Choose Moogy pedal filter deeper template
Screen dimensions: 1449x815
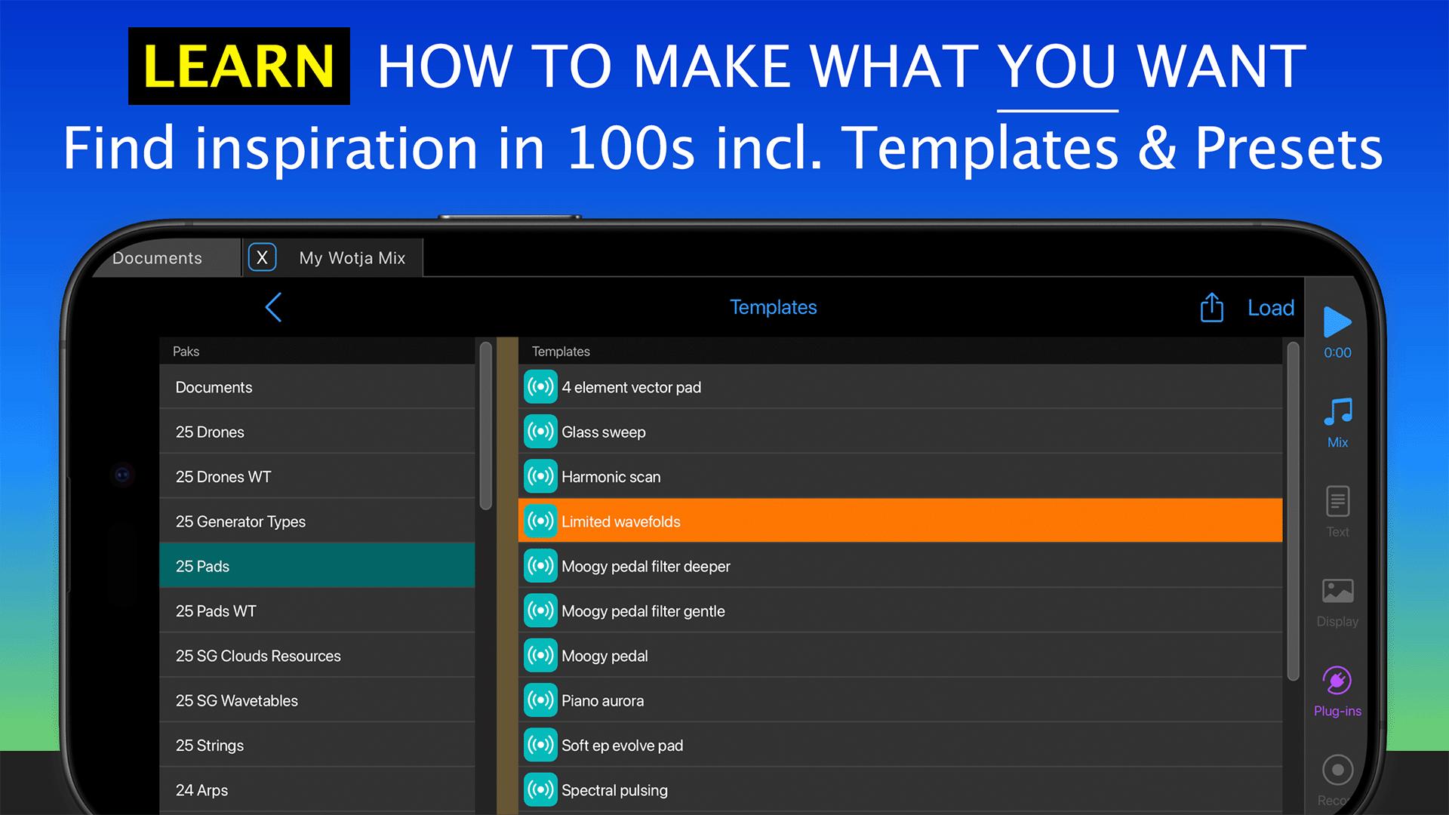pos(900,566)
